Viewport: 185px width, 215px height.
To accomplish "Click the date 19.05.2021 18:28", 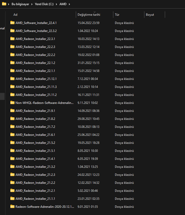I will [88, 143].
